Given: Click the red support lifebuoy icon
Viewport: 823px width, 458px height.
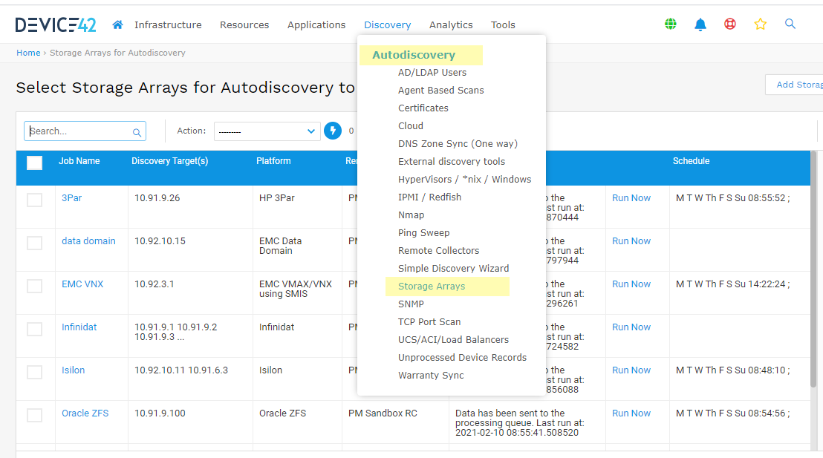Looking at the screenshot, I should click(x=730, y=24).
